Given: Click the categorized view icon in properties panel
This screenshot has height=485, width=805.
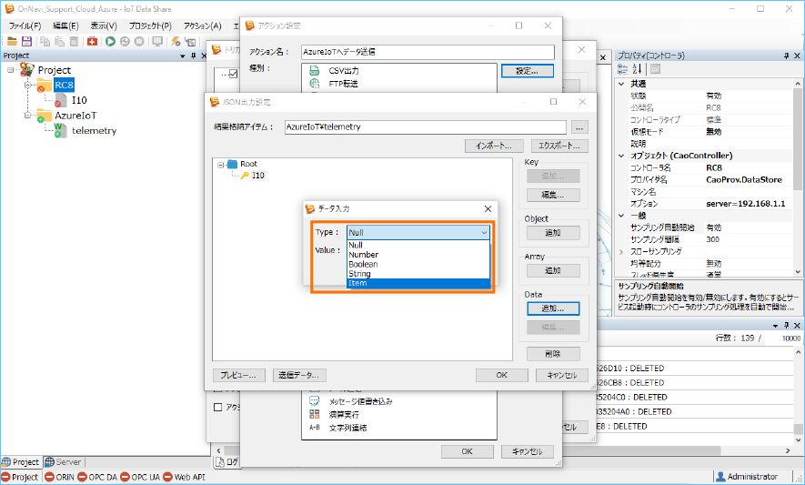Looking at the screenshot, I should tap(624, 69).
